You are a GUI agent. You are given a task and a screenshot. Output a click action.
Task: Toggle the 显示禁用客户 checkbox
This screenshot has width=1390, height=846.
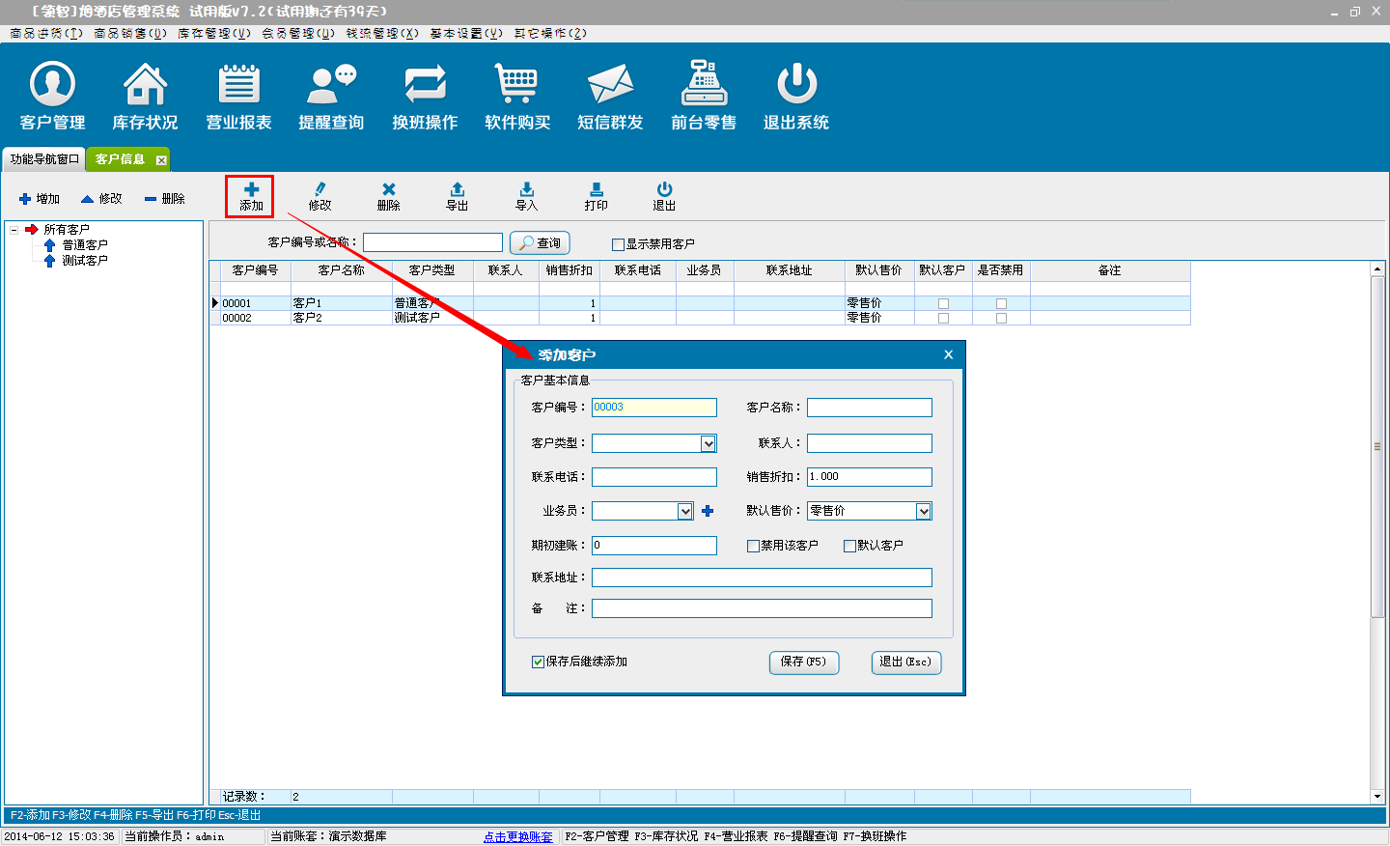tap(618, 244)
